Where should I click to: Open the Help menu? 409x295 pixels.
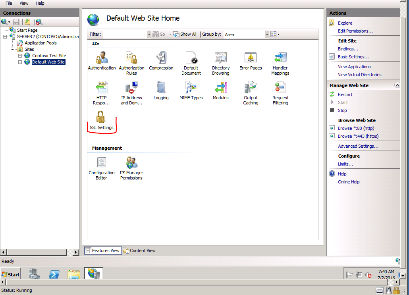click(40, 3)
